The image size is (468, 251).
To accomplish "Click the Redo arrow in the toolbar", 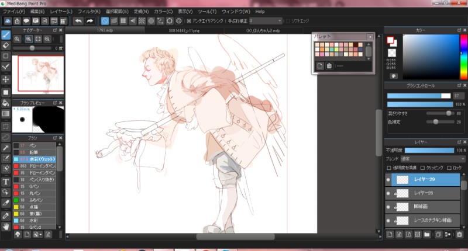I will (90, 21).
